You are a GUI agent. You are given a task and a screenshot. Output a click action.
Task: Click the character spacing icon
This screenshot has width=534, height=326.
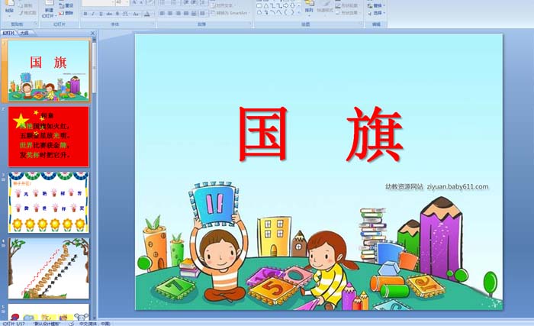(125, 14)
